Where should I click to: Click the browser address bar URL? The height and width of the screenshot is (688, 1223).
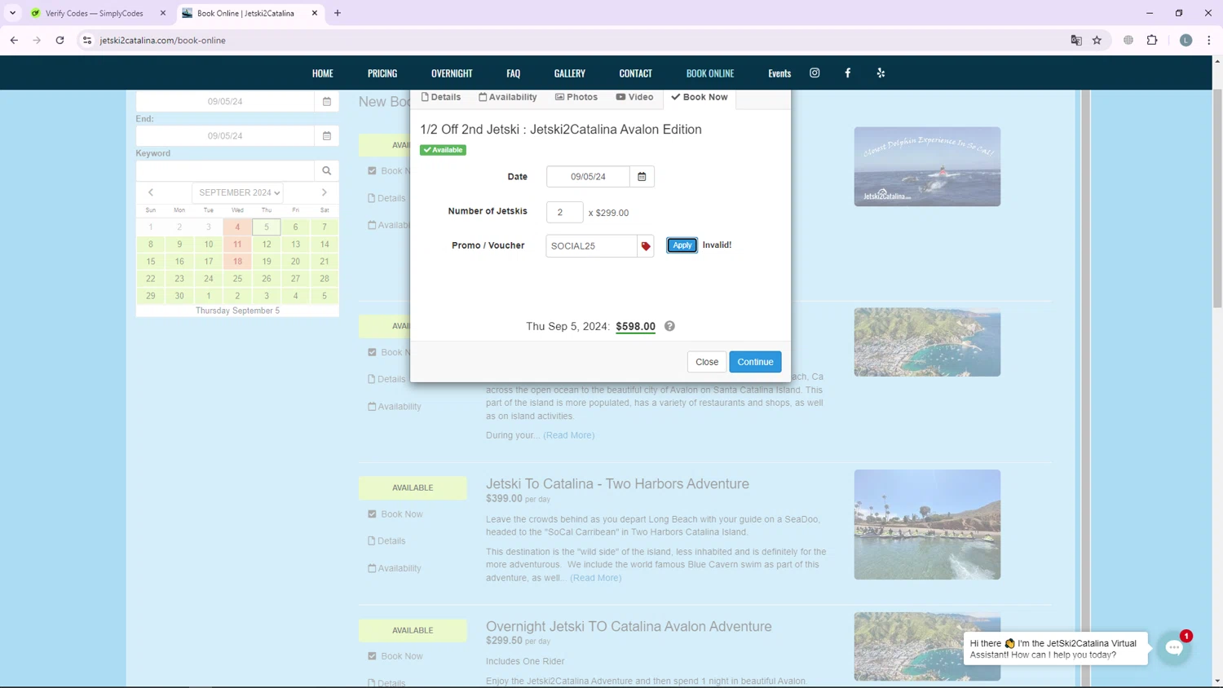(162, 40)
